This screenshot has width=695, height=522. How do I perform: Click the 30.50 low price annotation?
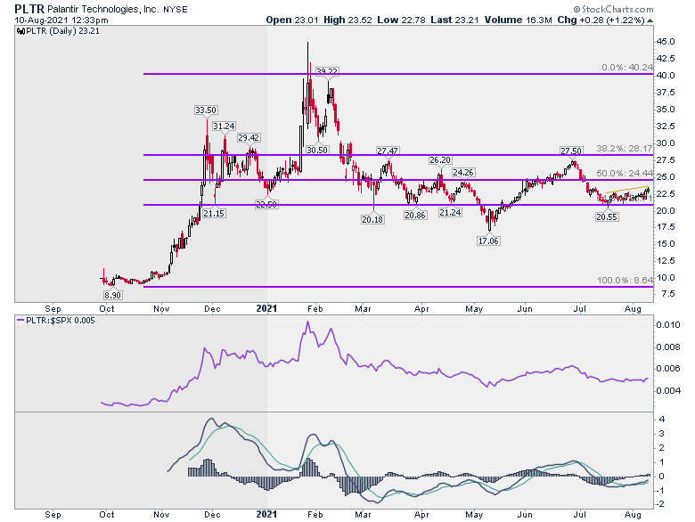[317, 150]
